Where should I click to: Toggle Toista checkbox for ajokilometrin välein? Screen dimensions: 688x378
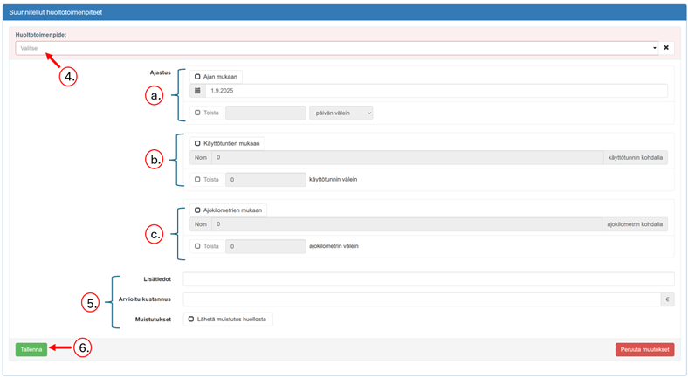198,246
